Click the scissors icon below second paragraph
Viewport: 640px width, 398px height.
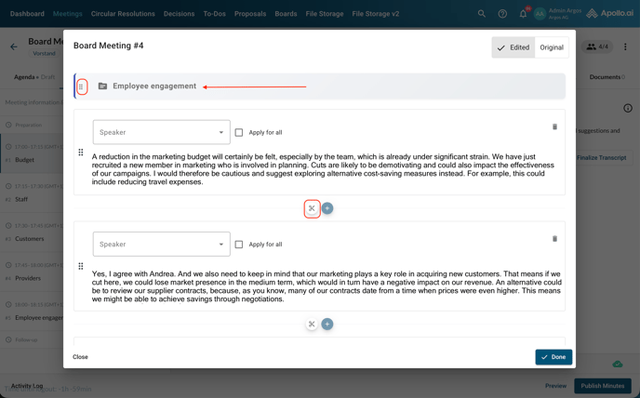click(x=312, y=325)
